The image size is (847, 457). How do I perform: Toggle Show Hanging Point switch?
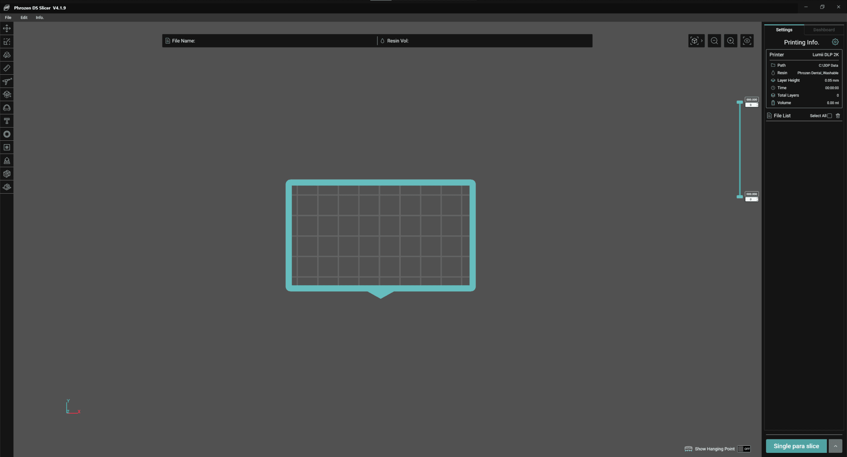(744, 449)
